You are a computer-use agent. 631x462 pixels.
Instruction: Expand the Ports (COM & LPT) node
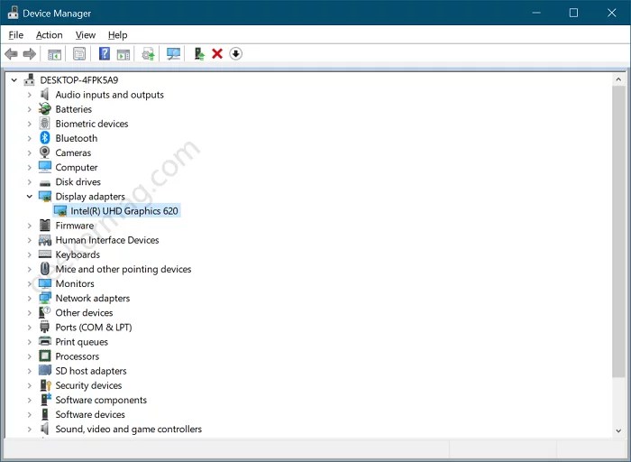[x=30, y=327]
